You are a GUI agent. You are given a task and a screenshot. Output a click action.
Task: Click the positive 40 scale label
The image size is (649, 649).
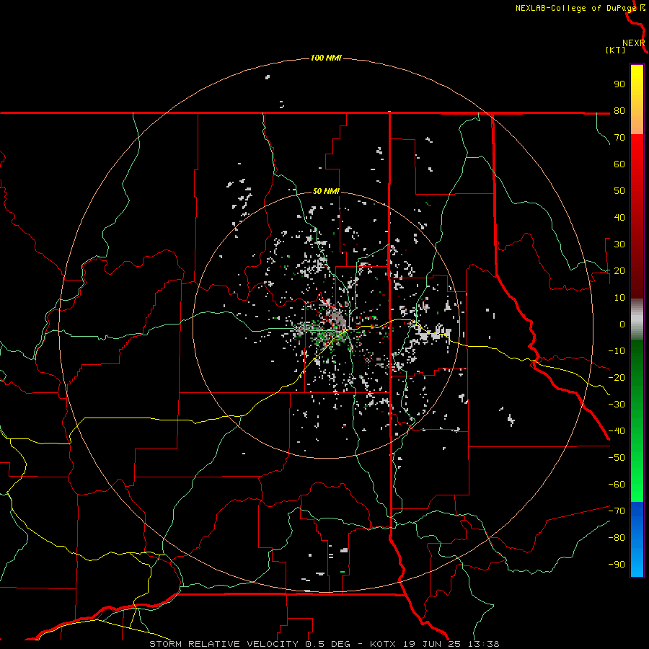pyautogui.click(x=619, y=218)
